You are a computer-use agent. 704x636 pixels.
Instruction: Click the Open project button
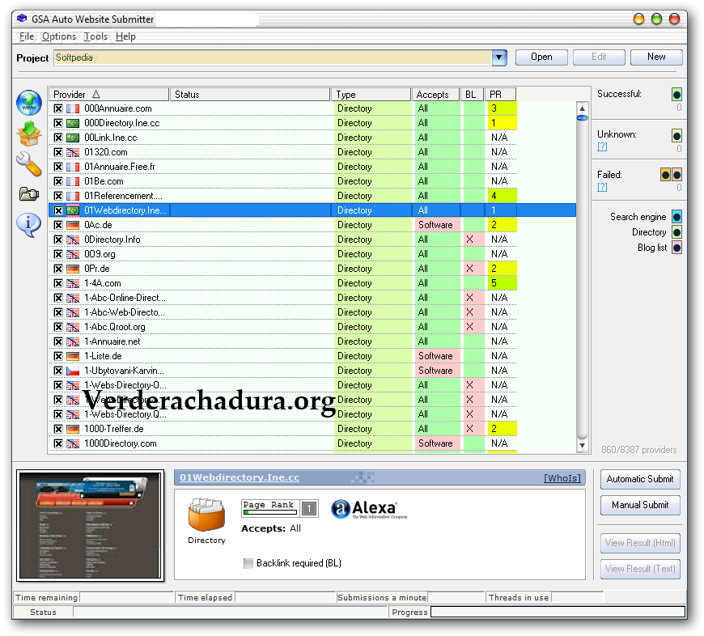click(541, 57)
